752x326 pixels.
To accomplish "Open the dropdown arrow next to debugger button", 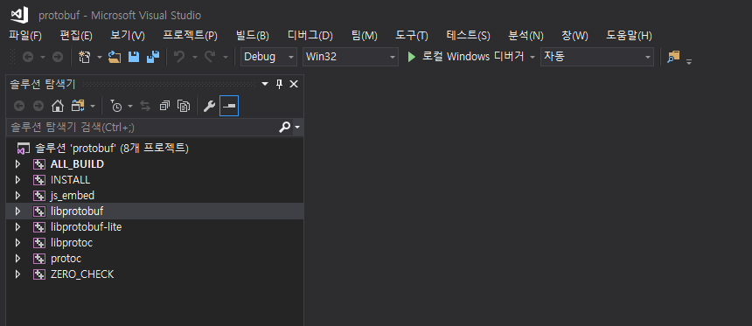I will (x=532, y=58).
